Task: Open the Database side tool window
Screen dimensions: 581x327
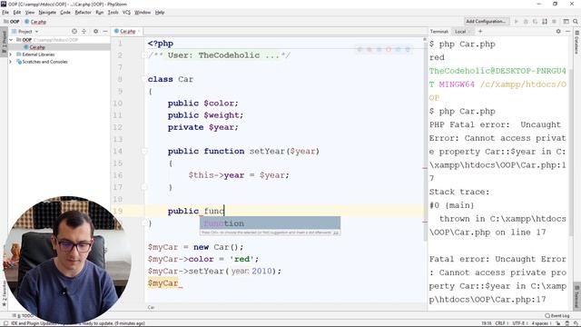Action: [x=577, y=42]
